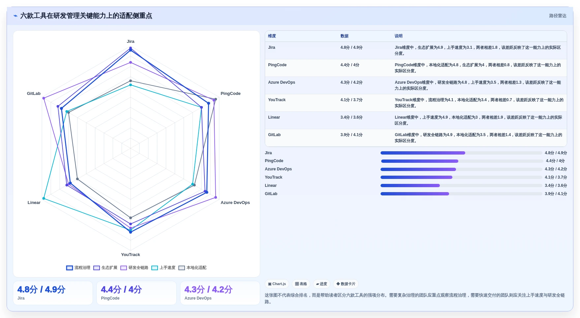
Task: Click the 说明 column header
Action: tap(399, 36)
